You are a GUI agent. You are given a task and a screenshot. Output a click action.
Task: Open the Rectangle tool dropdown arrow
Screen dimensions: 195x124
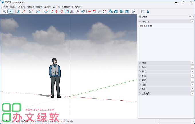coord(42,11)
